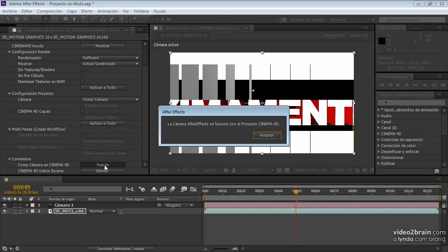The image size is (448, 252).
Task: Toggle Draft 3D in timeline
Action: pyautogui.click(x=142, y=189)
